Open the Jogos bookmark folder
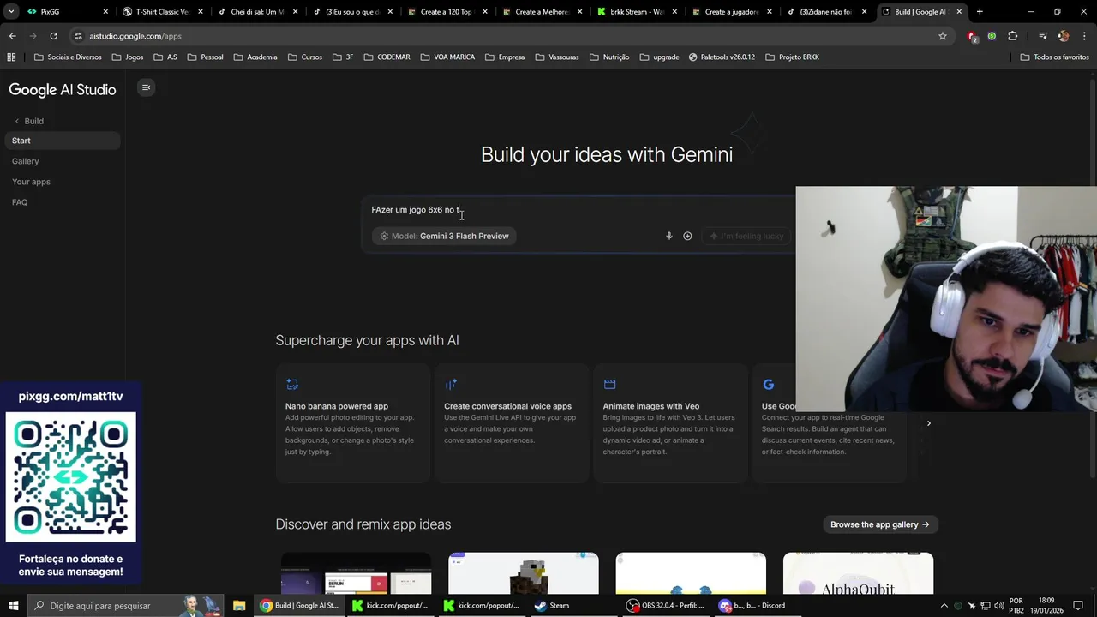Image resolution: width=1097 pixels, height=617 pixels. 128,57
